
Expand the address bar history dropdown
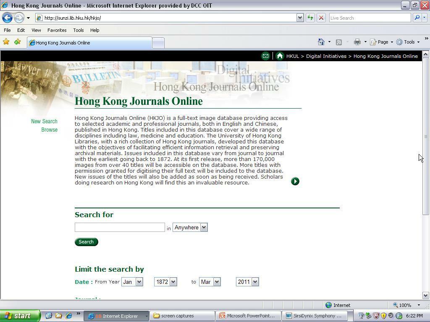point(300,18)
